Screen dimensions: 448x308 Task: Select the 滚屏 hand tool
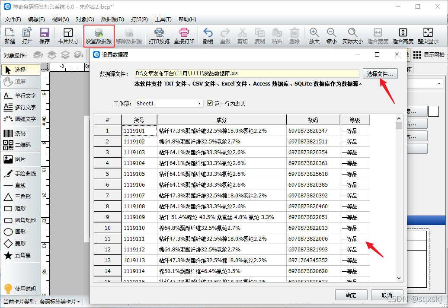pos(21,82)
